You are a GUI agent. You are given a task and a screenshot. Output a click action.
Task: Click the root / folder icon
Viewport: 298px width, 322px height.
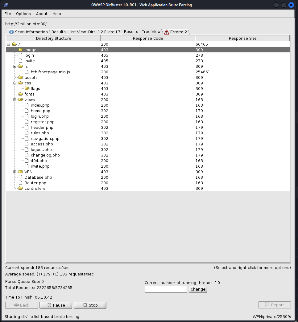pyautogui.click(x=14, y=44)
